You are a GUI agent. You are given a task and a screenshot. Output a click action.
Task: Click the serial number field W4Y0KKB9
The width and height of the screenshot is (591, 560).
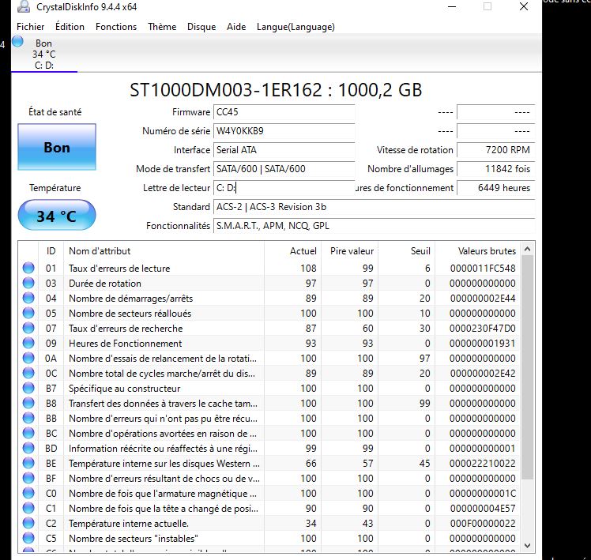click(x=284, y=131)
